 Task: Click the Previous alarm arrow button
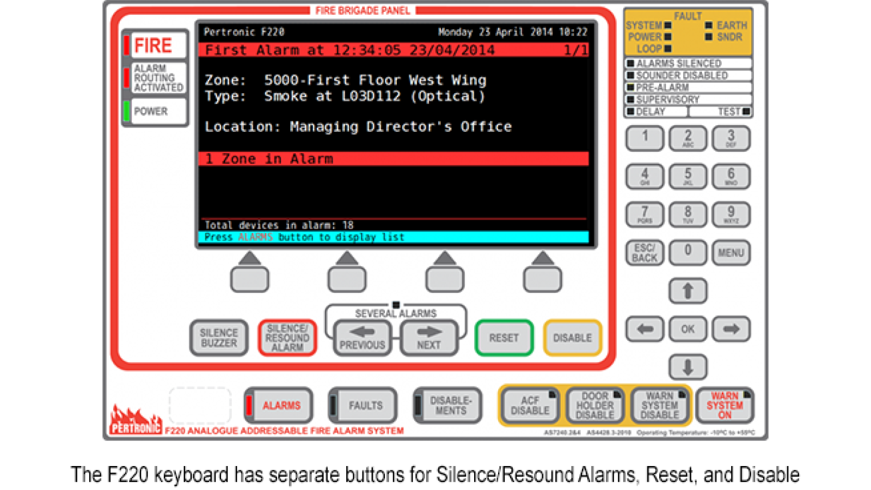(362, 338)
